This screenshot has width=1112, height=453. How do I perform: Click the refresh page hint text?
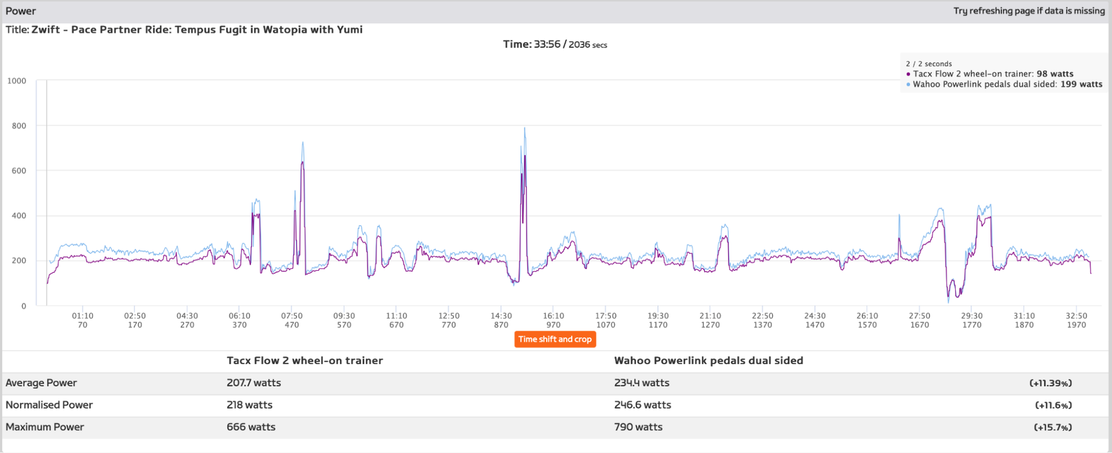pos(1029,11)
